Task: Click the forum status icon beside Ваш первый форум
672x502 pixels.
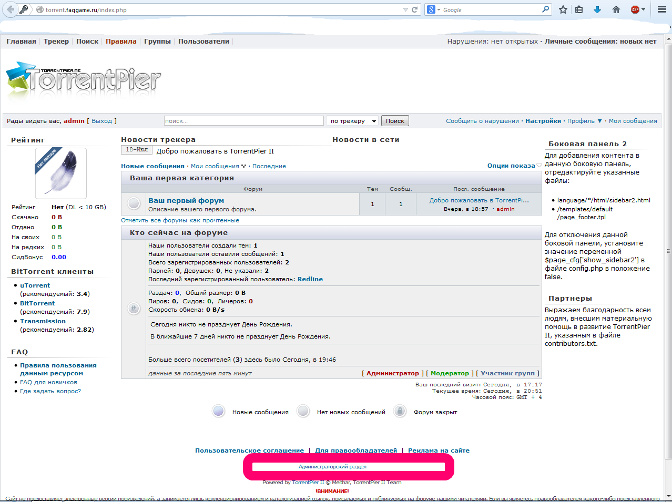Action: tap(134, 203)
